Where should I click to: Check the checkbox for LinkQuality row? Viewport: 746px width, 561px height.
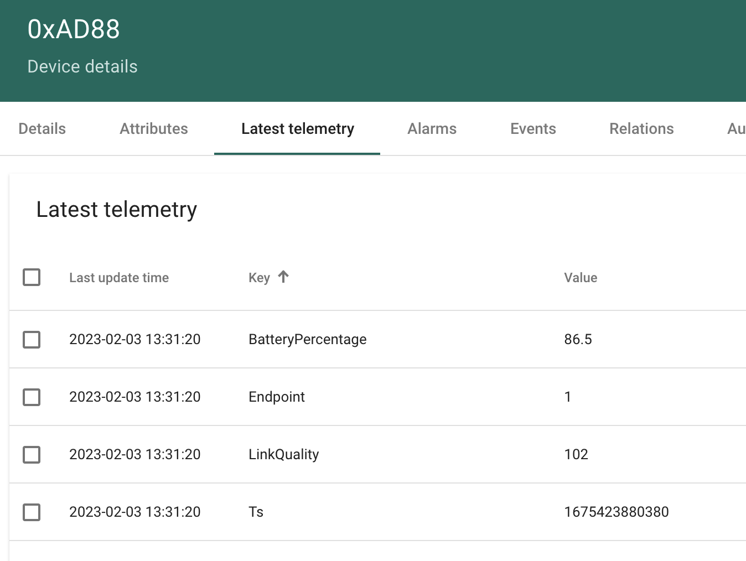pyautogui.click(x=32, y=454)
